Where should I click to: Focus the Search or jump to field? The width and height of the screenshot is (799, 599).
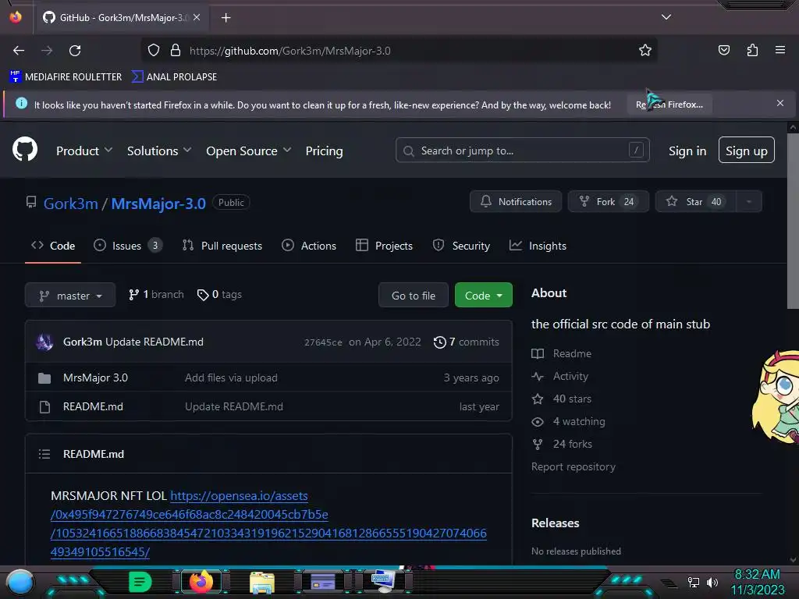tap(522, 151)
